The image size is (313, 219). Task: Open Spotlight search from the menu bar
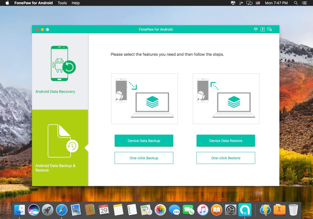pyautogui.click(x=295, y=3)
